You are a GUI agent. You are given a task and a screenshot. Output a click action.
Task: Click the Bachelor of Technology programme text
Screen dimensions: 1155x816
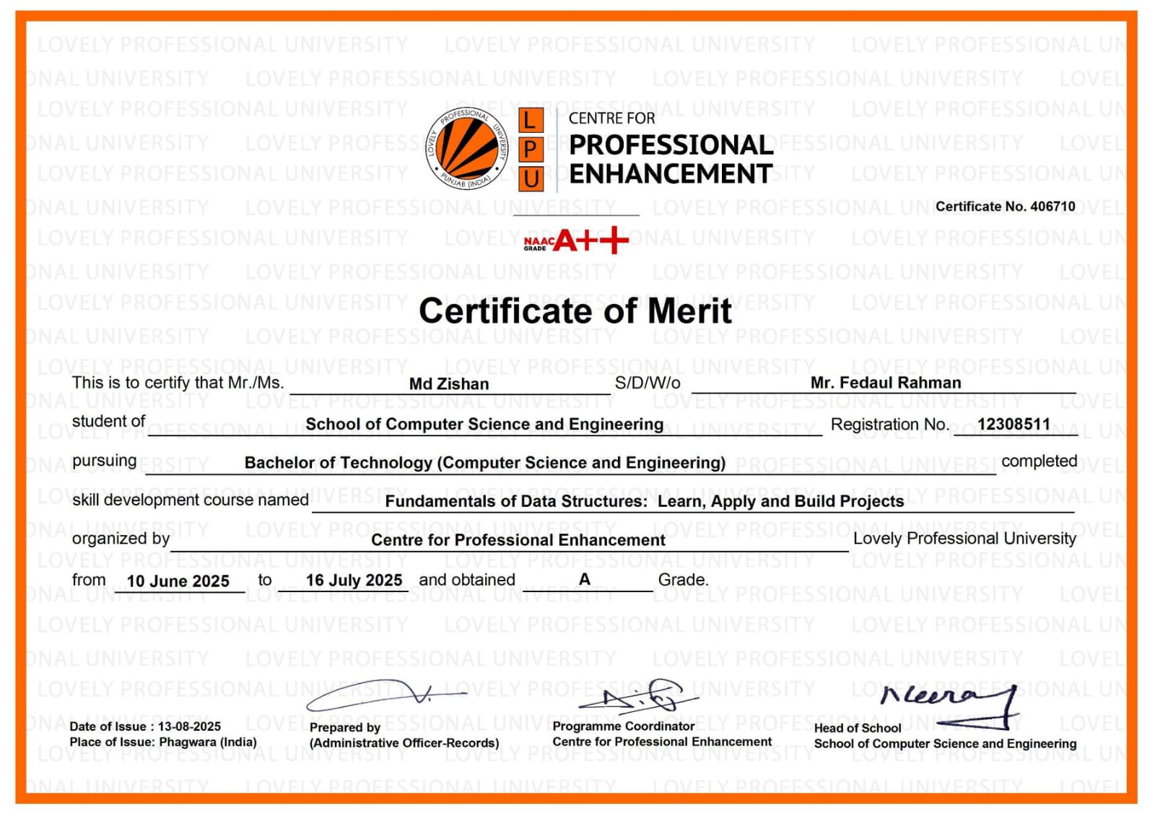(x=484, y=463)
